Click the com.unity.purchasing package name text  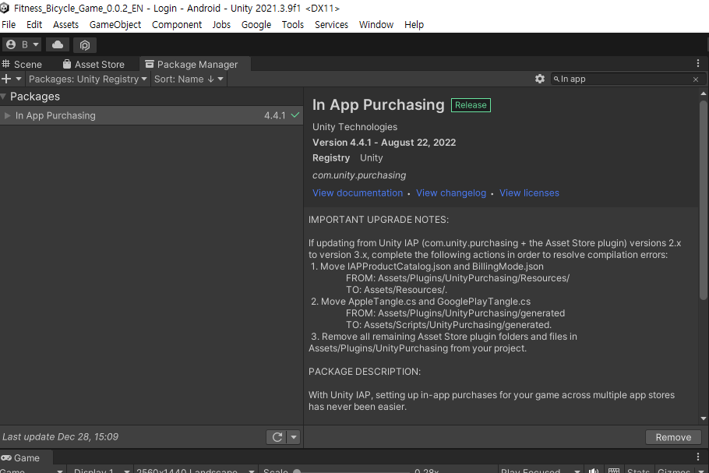359,175
